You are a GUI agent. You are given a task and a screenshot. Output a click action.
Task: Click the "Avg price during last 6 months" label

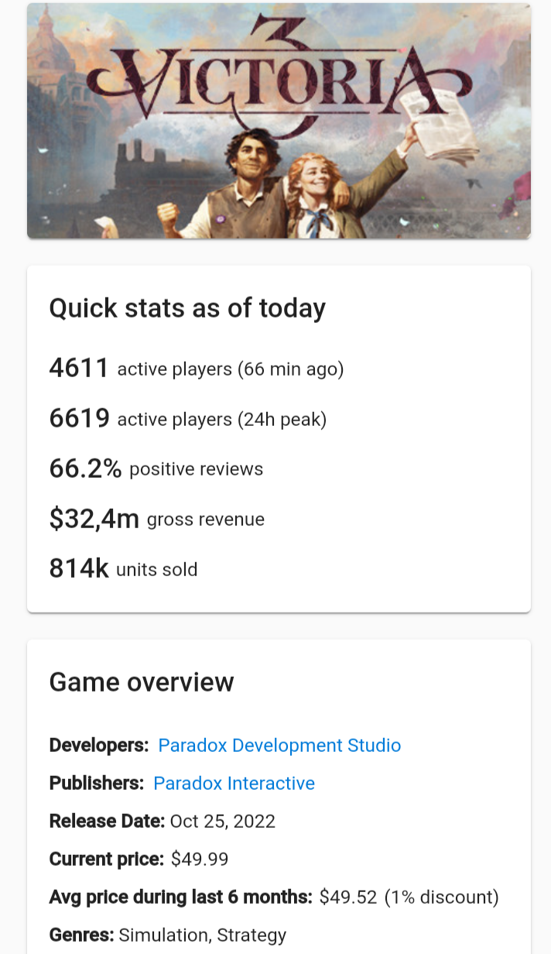pos(180,897)
